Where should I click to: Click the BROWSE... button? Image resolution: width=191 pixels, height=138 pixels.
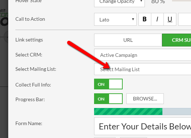(x=145, y=99)
